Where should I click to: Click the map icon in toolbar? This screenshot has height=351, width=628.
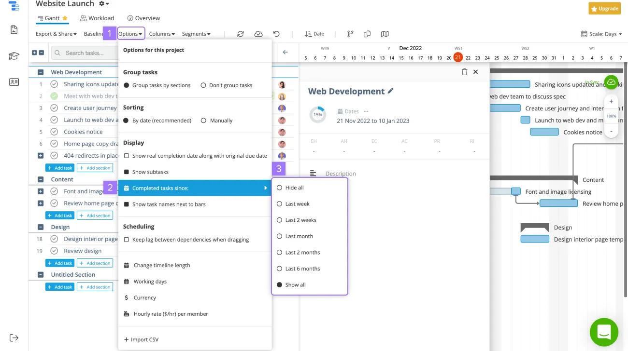[x=385, y=34]
